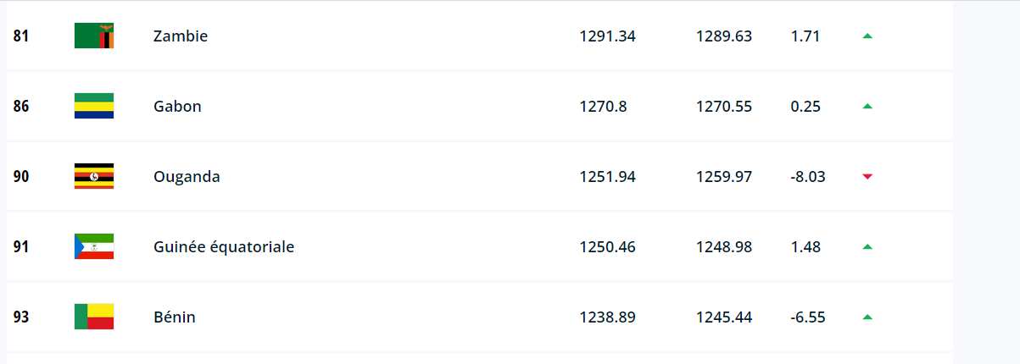Click the green up arrow in Gabon row
Viewport: 1020px width, 364px height.
tap(867, 107)
